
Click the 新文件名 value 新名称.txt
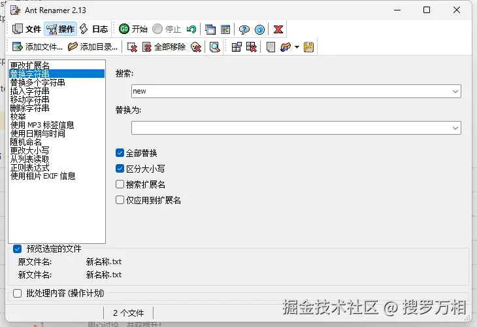pyautogui.click(x=104, y=275)
